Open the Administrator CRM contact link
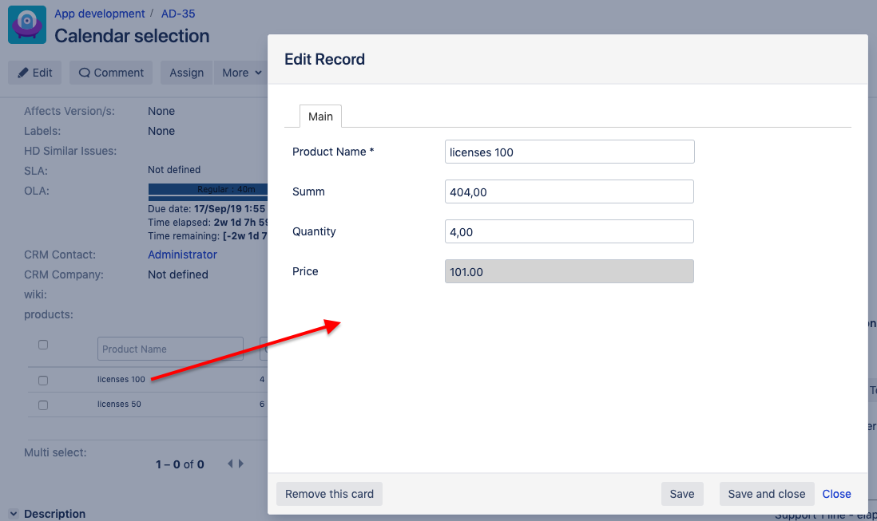 coord(182,255)
